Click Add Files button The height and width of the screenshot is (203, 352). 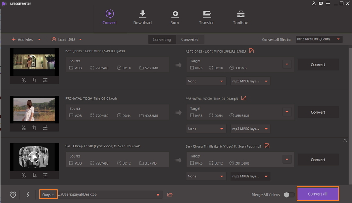click(22, 39)
